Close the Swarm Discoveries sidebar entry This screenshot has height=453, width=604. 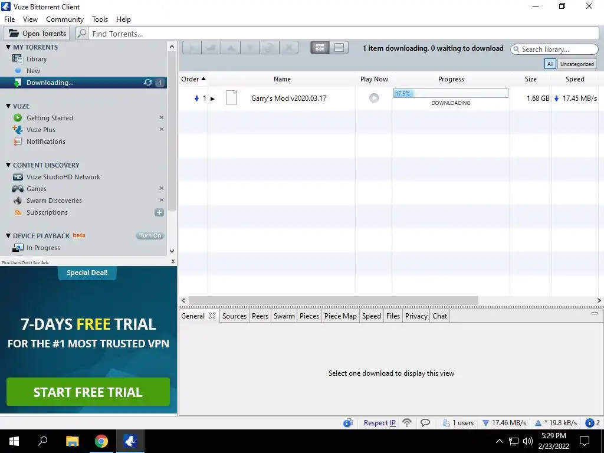(x=162, y=200)
